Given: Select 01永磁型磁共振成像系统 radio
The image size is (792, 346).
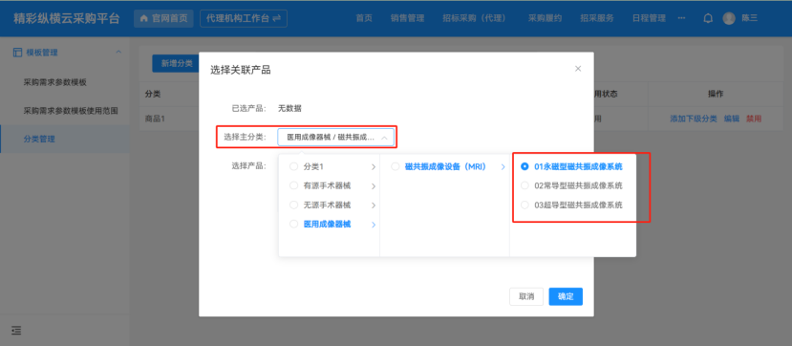Looking at the screenshot, I should (524, 166).
